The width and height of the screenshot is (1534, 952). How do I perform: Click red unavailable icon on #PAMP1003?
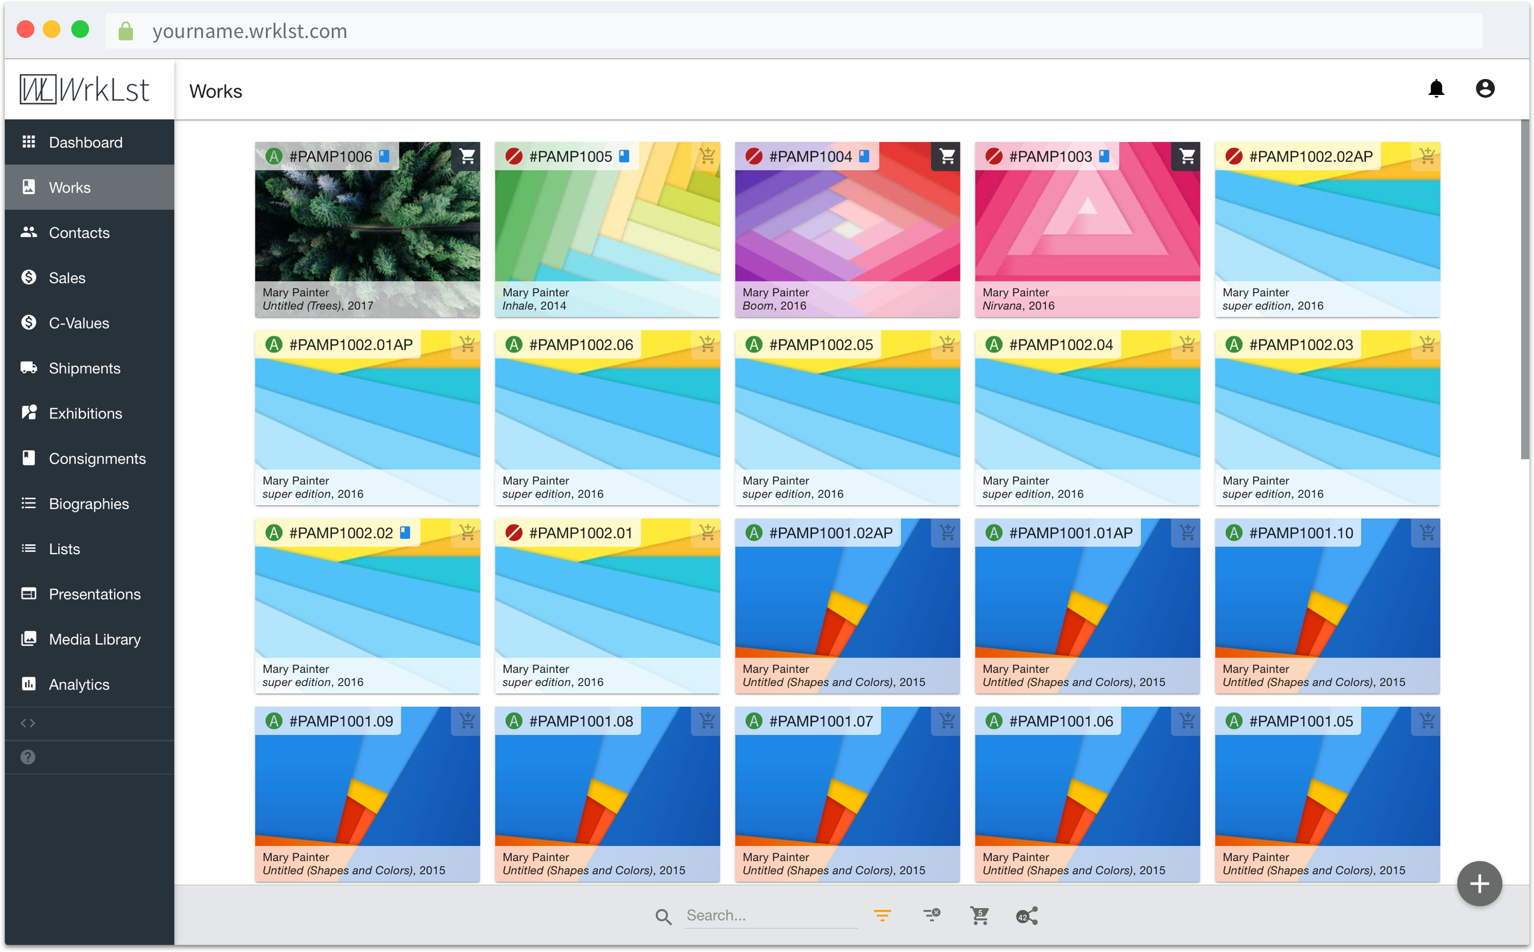(994, 156)
